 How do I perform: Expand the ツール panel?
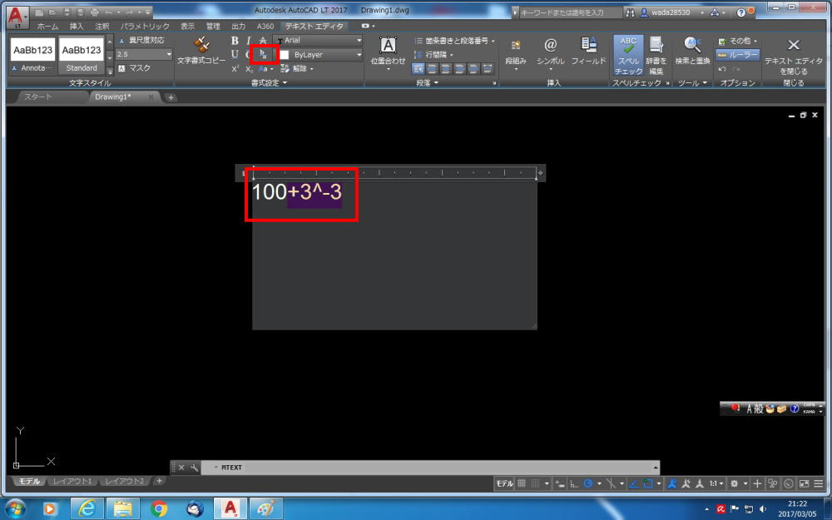click(692, 82)
